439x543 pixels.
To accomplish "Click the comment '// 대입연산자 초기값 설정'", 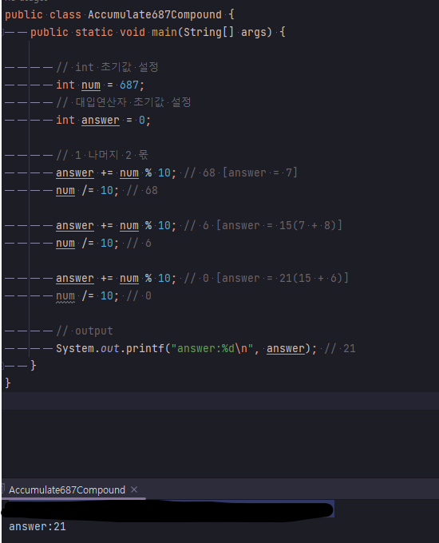I will (124, 102).
